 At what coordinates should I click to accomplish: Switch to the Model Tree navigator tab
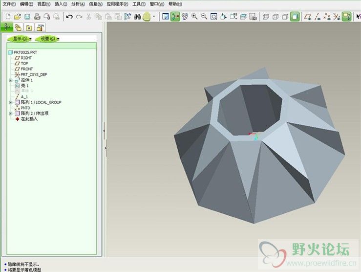click(x=7, y=27)
